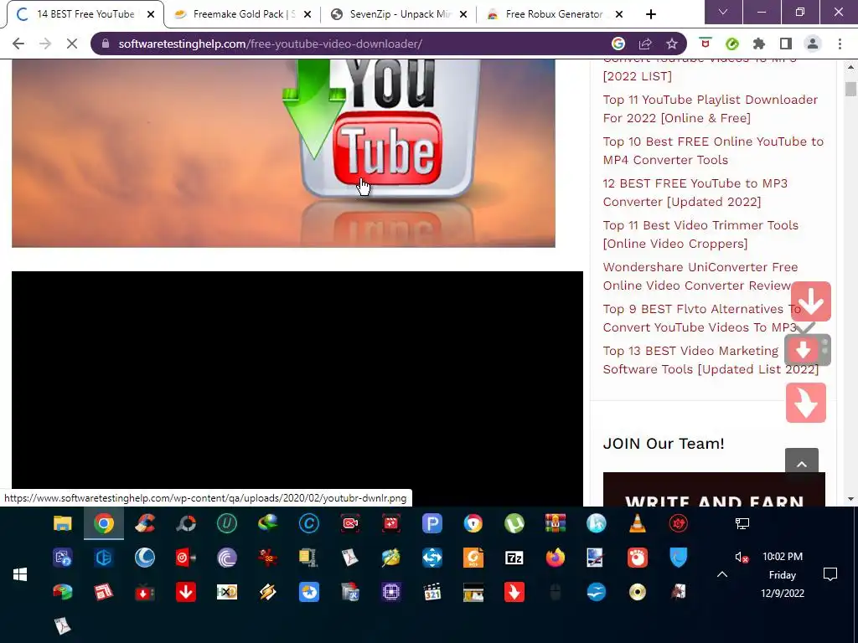Bookmark this page with the star icon
The width and height of the screenshot is (858, 643).
[x=672, y=44]
